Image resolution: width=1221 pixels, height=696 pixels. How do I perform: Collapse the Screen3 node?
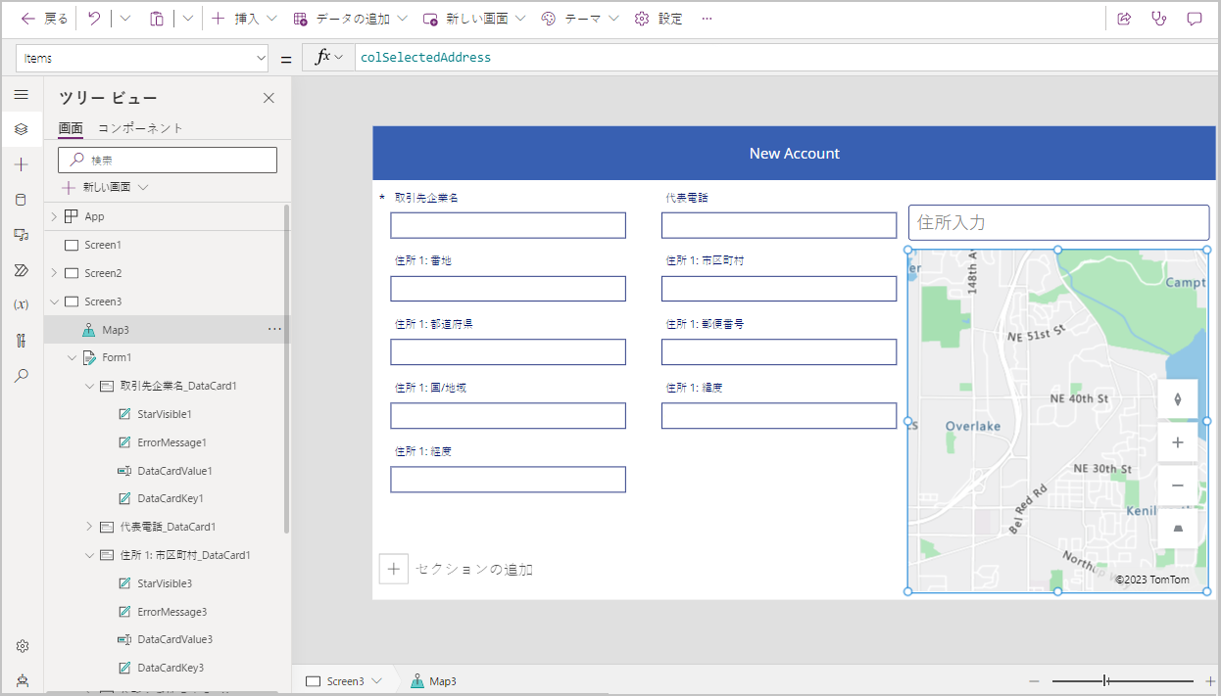tap(54, 302)
